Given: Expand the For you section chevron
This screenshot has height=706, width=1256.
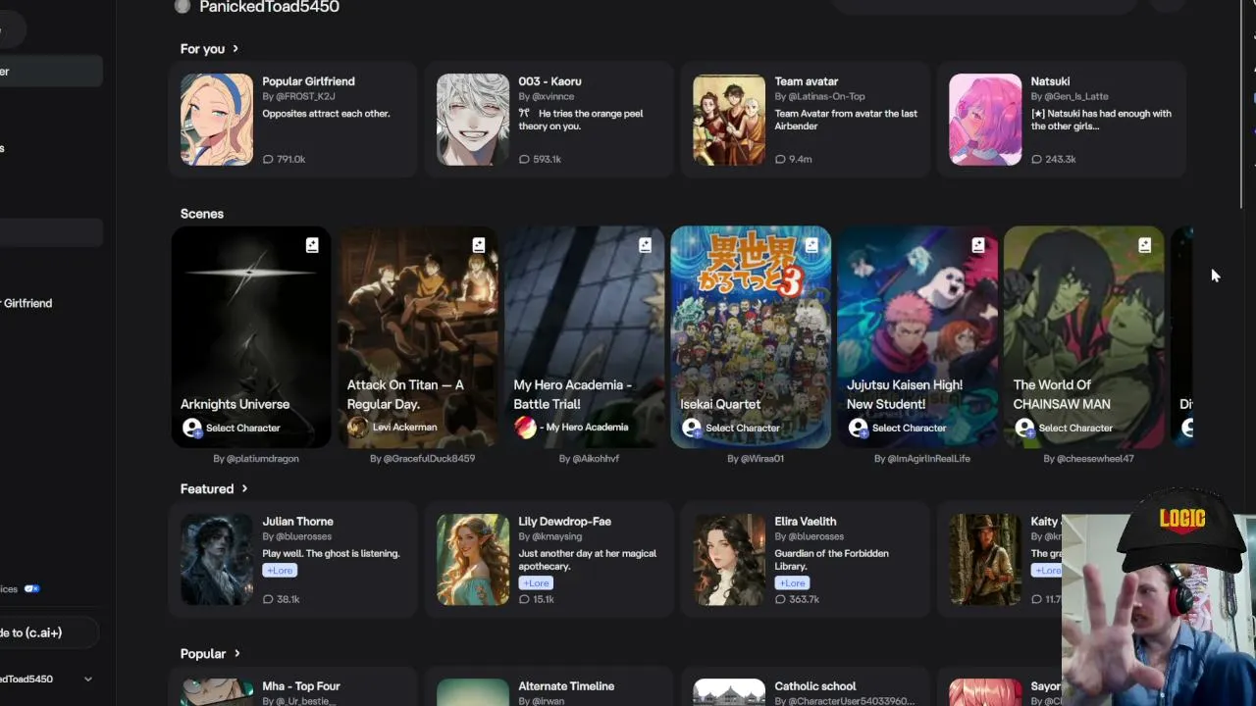Looking at the screenshot, I should 235,49.
